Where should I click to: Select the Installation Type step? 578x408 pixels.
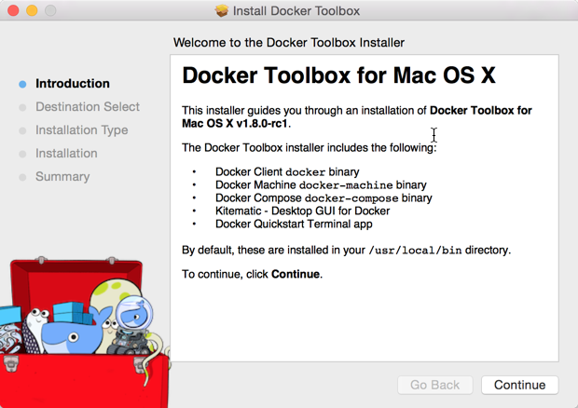82,130
